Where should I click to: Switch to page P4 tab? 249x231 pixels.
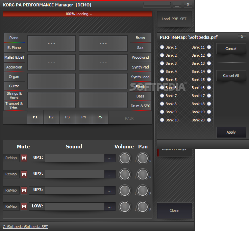pyautogui.click(x=84, y=117)
